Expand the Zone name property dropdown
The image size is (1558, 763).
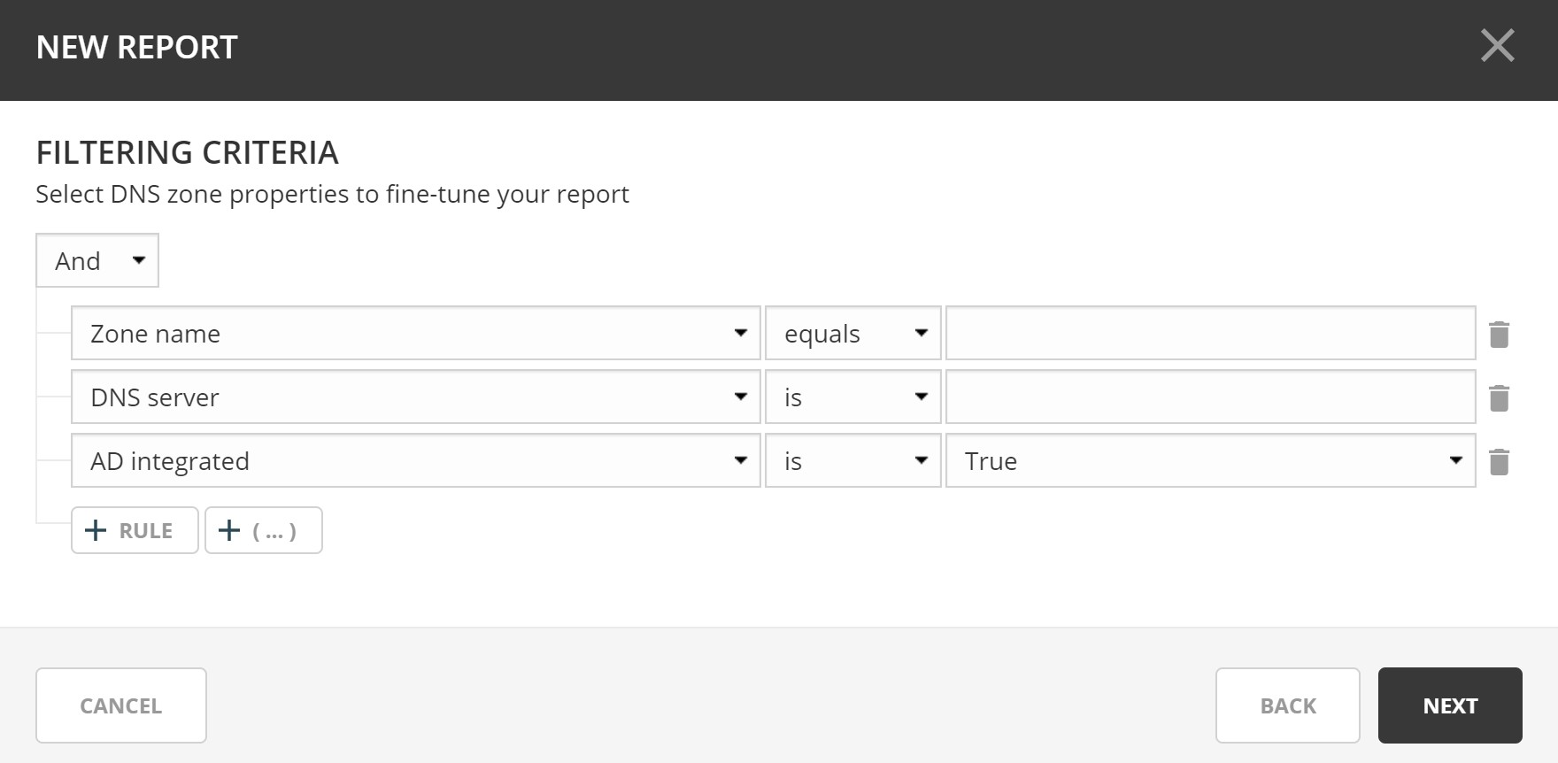(415, 334)
